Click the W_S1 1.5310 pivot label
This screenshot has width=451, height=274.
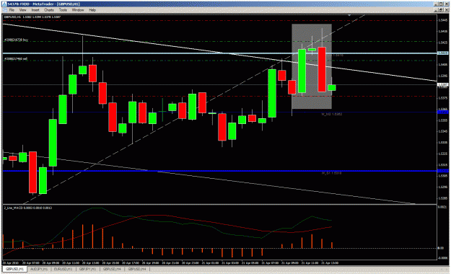331,173
